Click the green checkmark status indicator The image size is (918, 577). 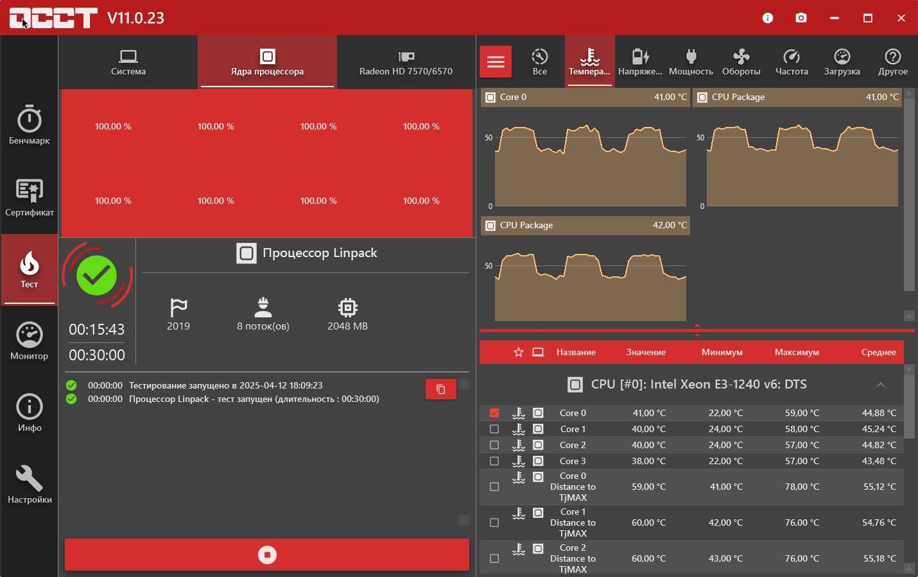coord(97,276)
